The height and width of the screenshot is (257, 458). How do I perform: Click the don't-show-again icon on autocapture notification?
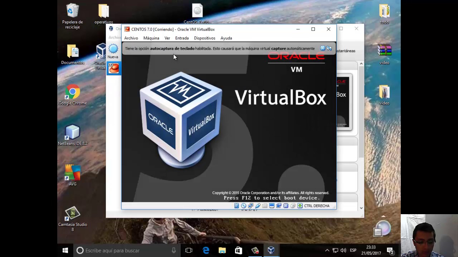(329, 48)
